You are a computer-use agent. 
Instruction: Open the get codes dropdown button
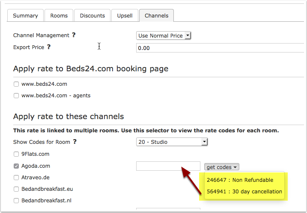tap(222, 167)
